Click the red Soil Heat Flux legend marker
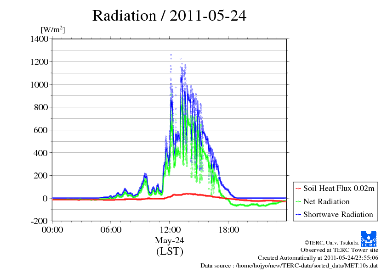 [x=298, y=189]
